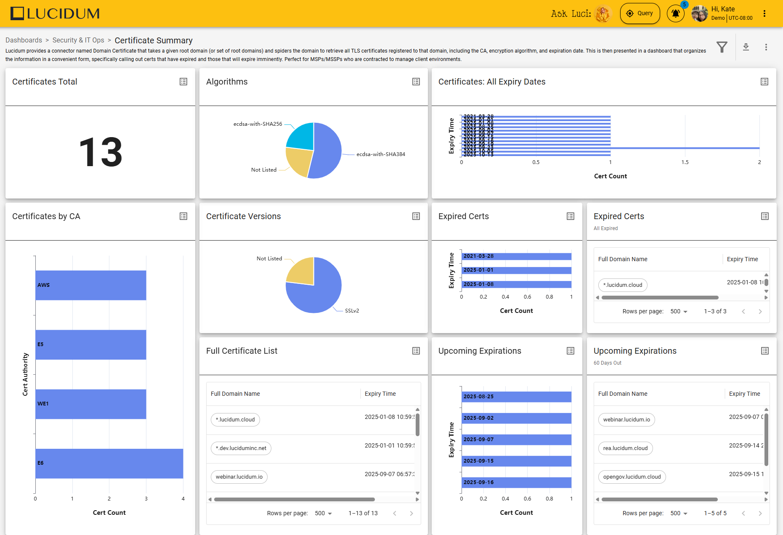Go to previous page in Upcoming Expirations table
The width and height of the screenshot is (783, 535).
pos(743,514)
